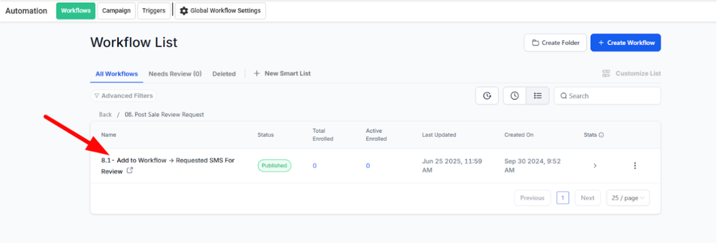Open the Workflows tab
This screenshot has width=719, height=243.
pos(76,11)
